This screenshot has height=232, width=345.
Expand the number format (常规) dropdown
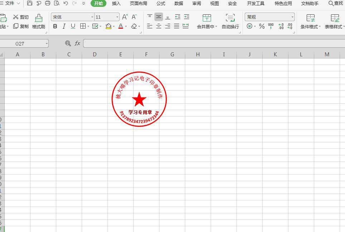pos(293,16)
